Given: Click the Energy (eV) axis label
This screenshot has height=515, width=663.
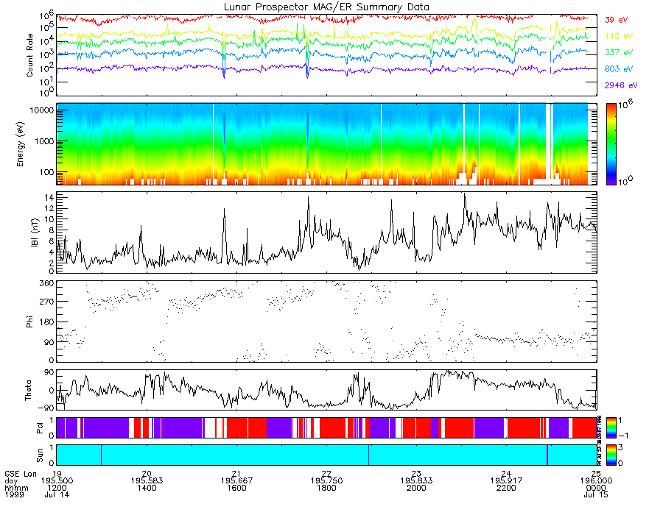Looking at the screenshot, I should click(20, 144).
